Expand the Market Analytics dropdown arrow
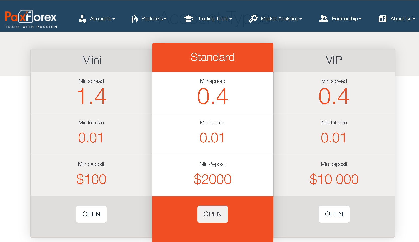 [x=301, y=19]
